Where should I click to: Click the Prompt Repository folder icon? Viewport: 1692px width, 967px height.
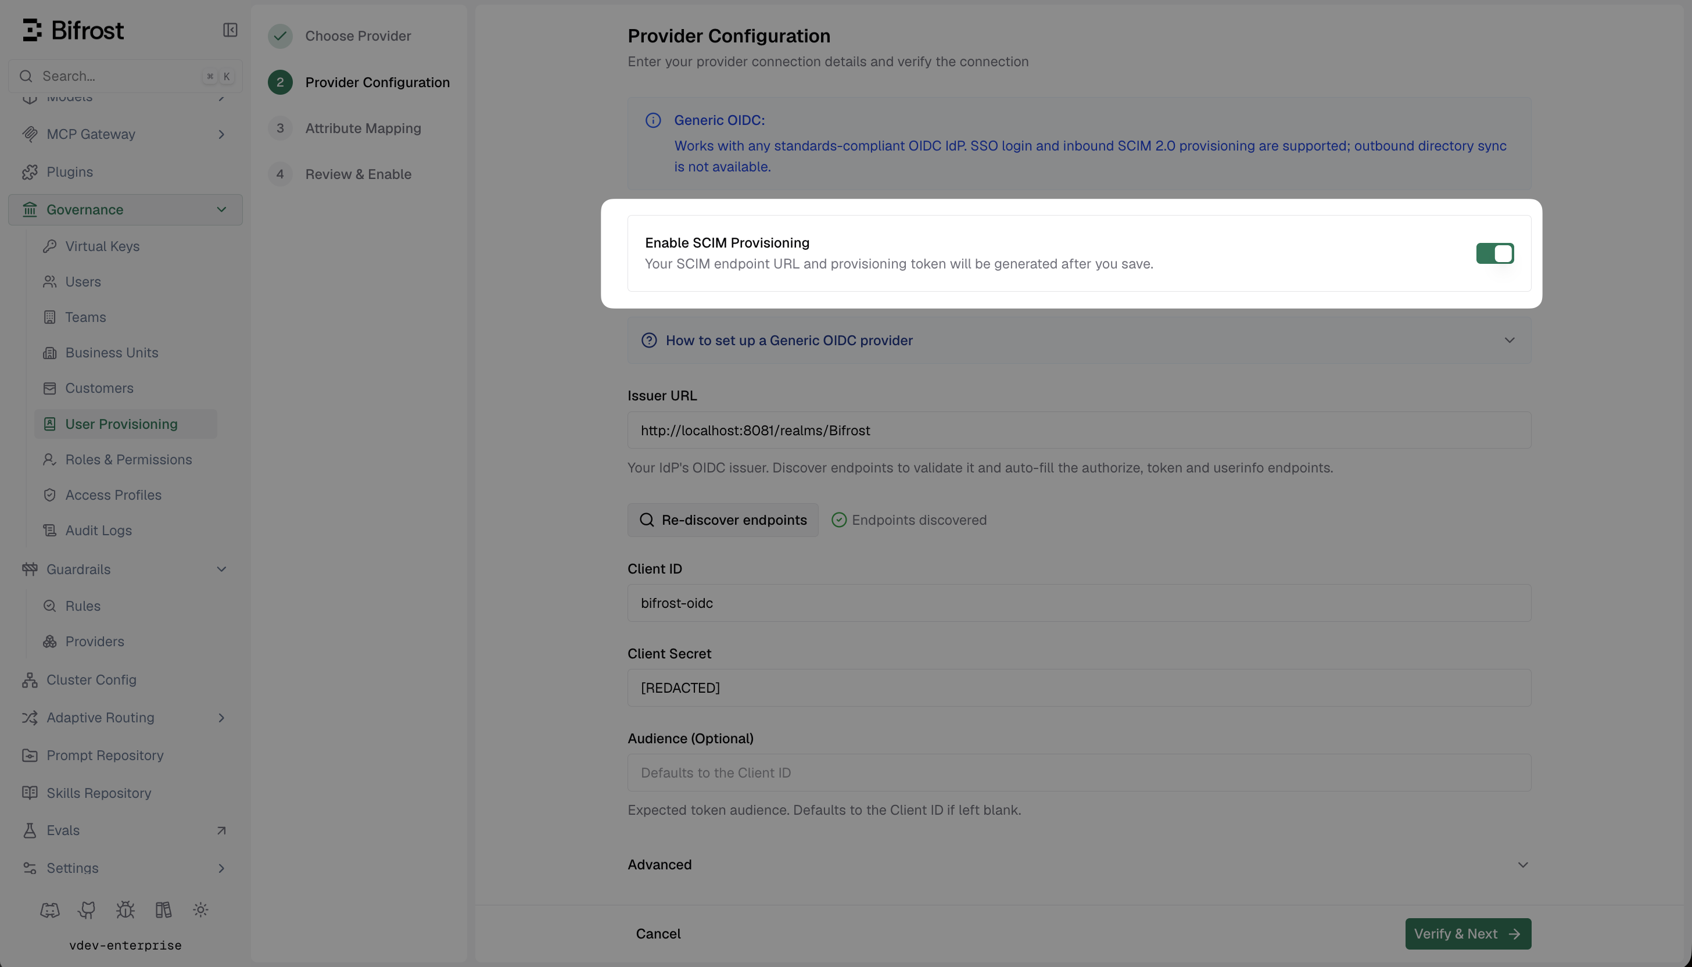pos(29,756)
